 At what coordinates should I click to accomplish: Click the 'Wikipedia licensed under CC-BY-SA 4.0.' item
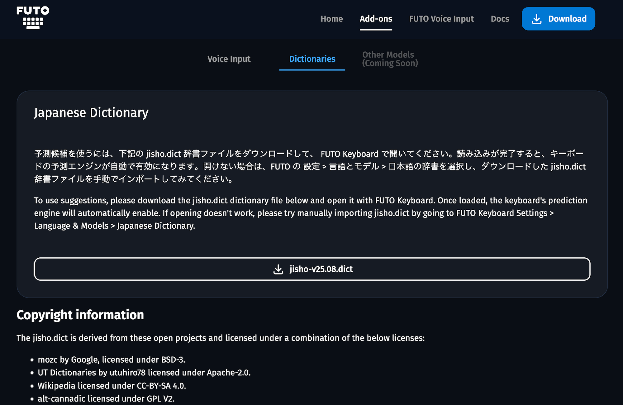(x=112, y=386)
